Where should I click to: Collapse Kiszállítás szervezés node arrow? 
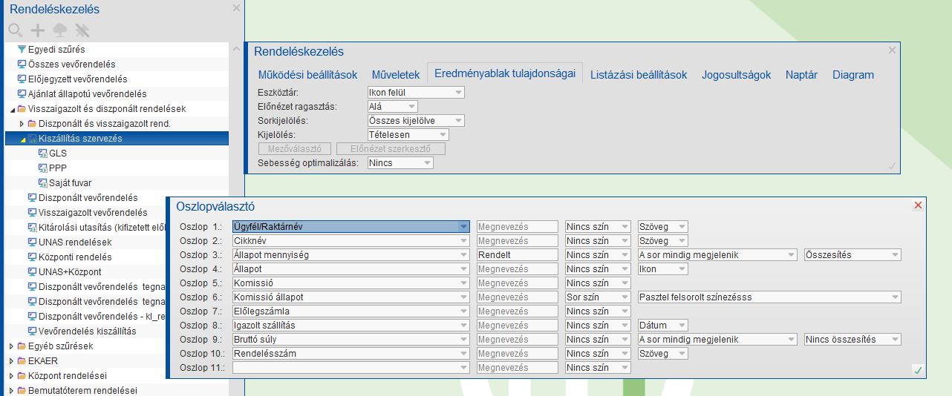[22, 139]
